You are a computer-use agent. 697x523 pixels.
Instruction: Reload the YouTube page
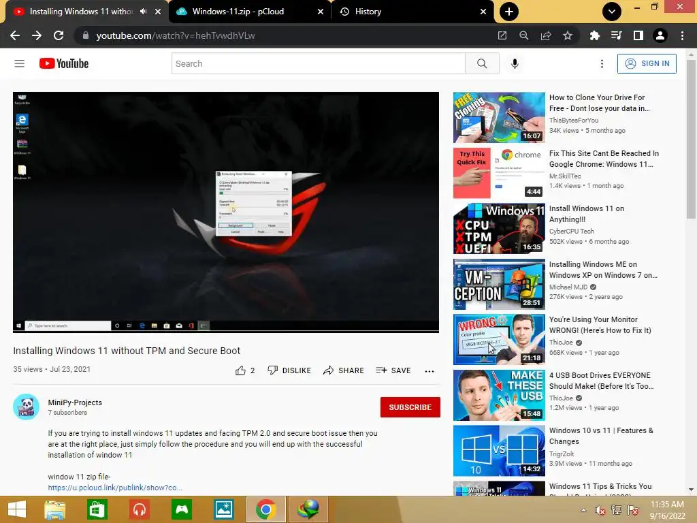tap(59, 35)
